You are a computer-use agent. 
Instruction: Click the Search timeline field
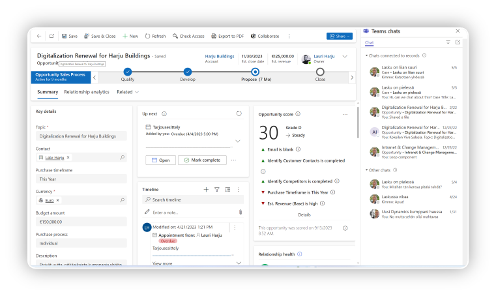[192, 200]
